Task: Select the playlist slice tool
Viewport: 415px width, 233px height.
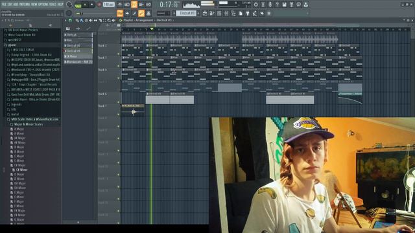Action: click(x=100, y=20)
